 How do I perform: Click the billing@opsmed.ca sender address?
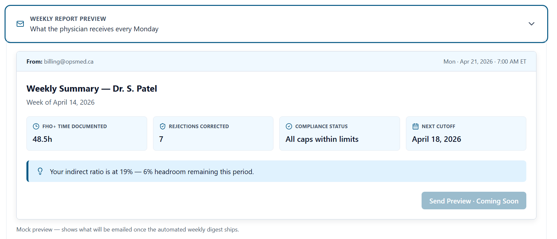[x=69, y=62]
